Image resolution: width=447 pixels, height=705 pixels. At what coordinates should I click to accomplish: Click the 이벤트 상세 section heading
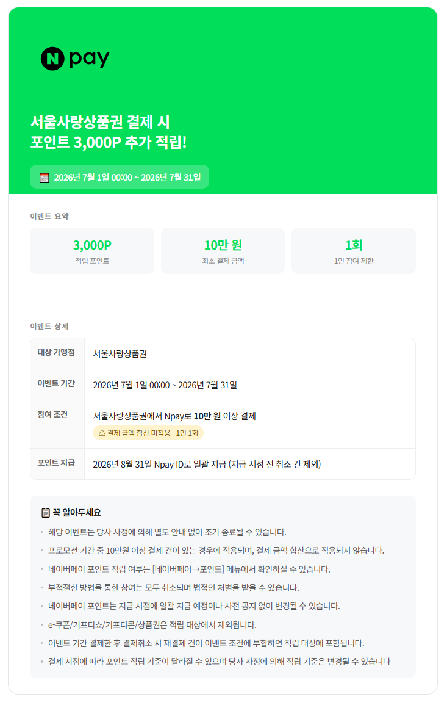click(x=49, y=327)
